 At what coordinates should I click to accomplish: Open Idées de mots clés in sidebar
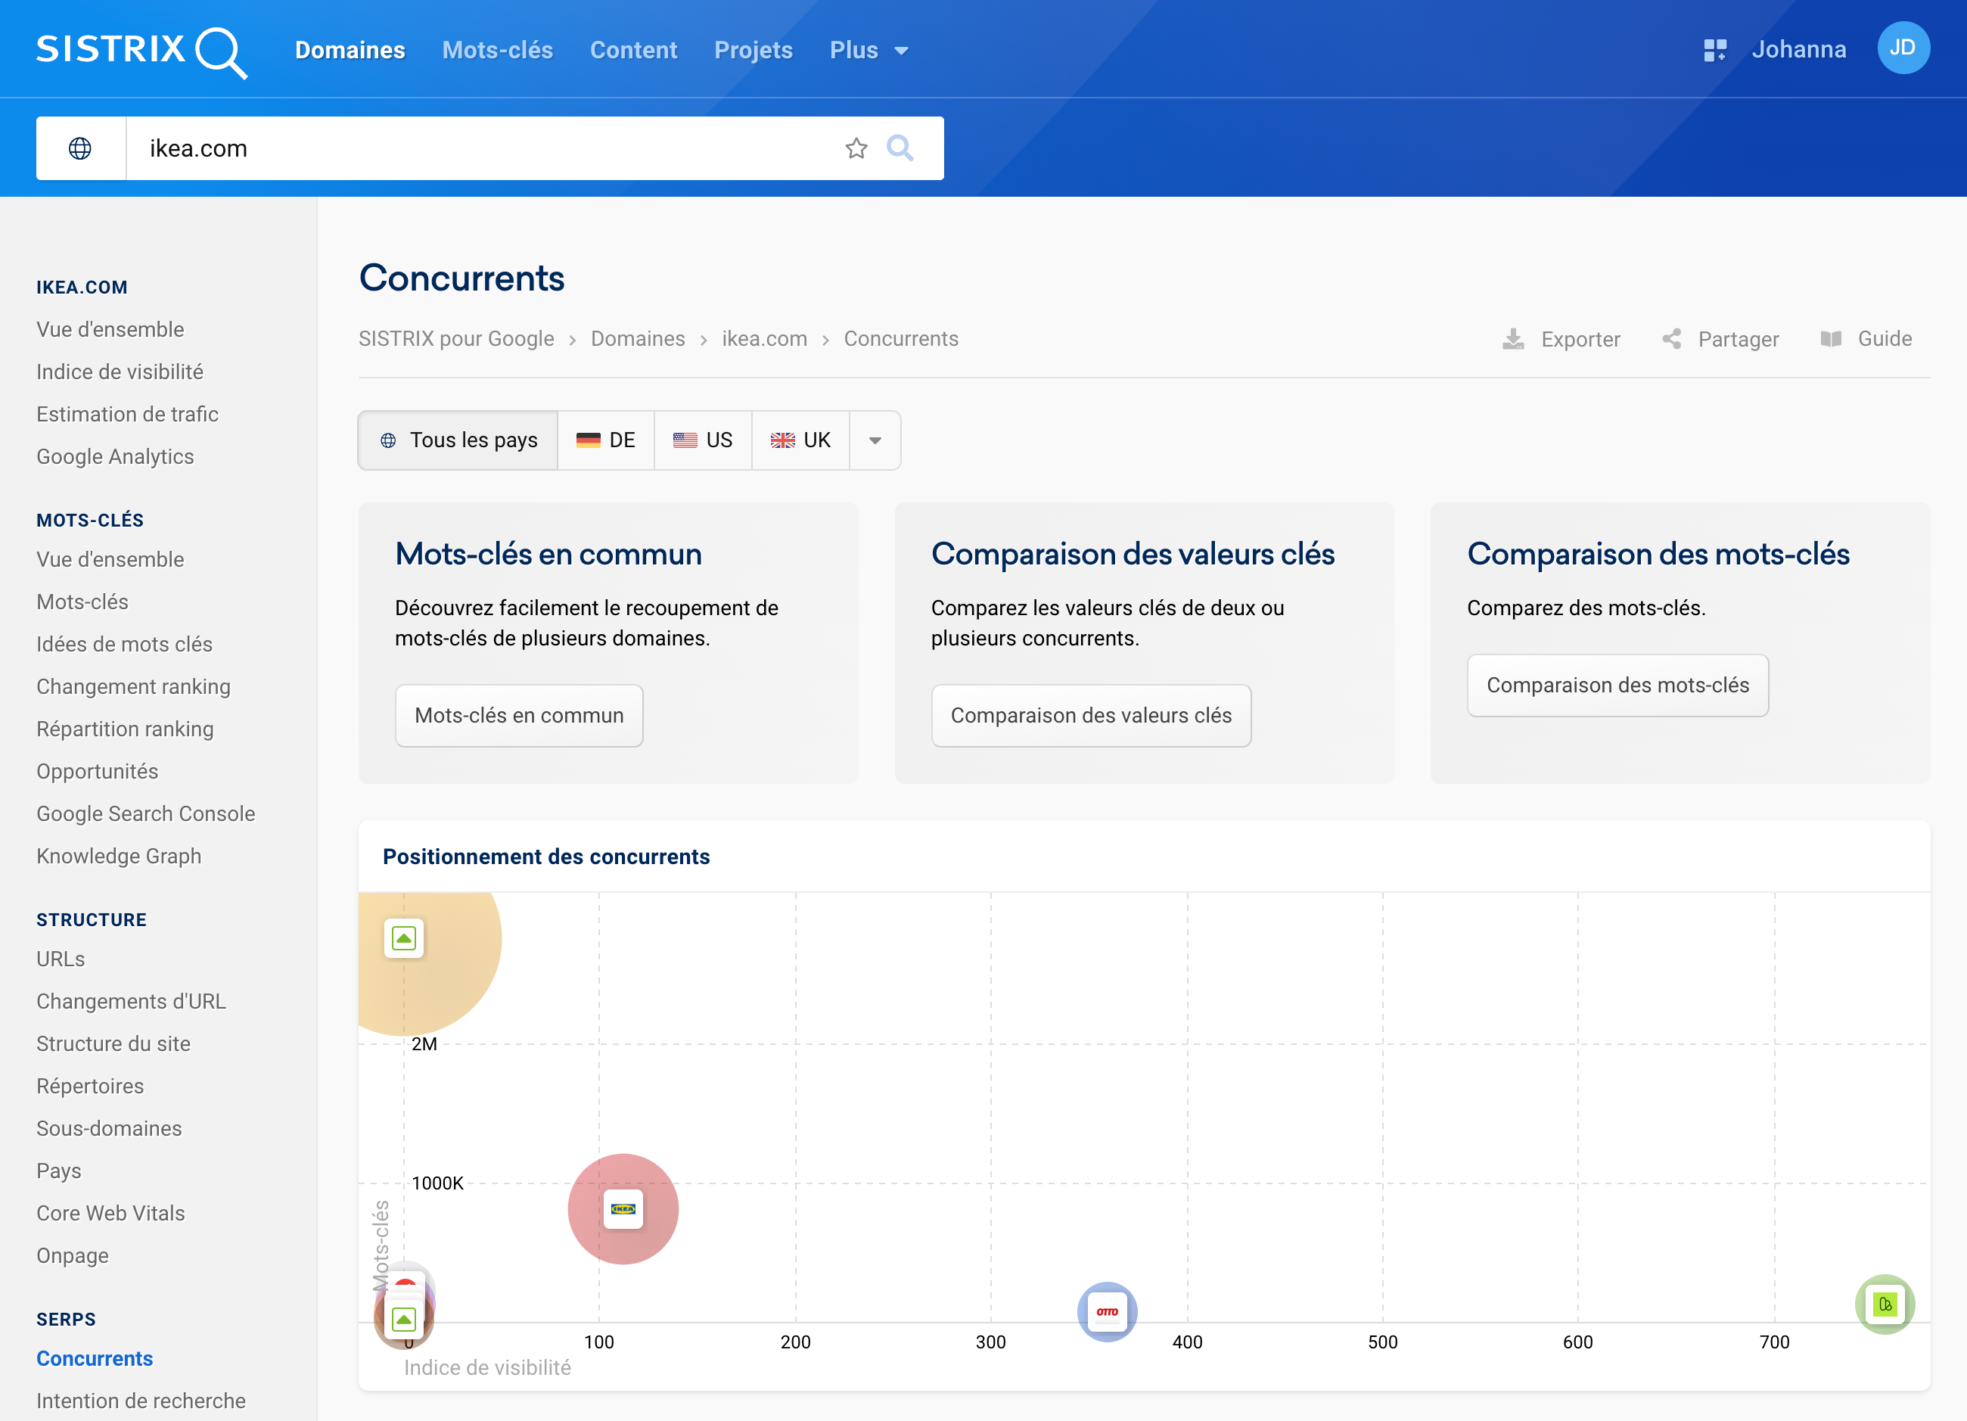(124, 645)
